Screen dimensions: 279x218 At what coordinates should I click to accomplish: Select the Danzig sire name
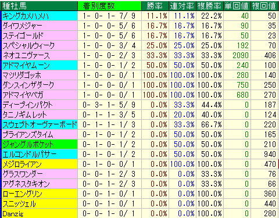tap(13, 214)
